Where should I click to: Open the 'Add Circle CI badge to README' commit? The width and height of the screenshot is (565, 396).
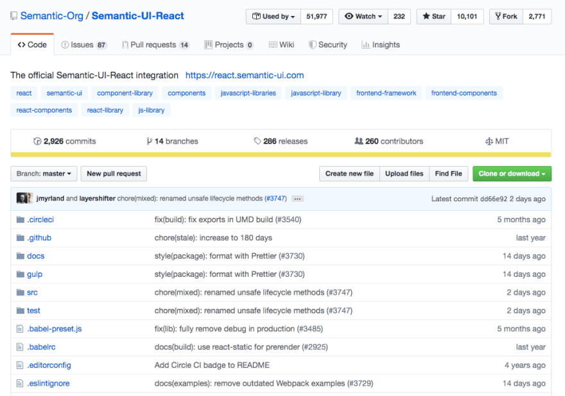coord(212,365)
